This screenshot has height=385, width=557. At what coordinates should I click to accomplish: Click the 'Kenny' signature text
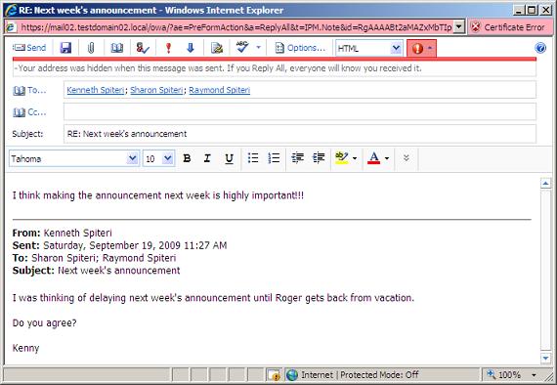click(25, 348)
